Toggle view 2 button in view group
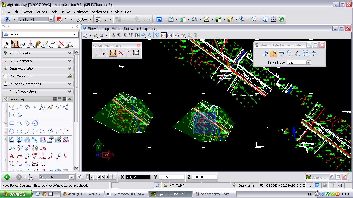353x198 pixels. 92,177
